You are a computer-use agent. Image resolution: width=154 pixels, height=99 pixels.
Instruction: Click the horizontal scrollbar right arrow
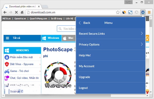click(147, 95)
